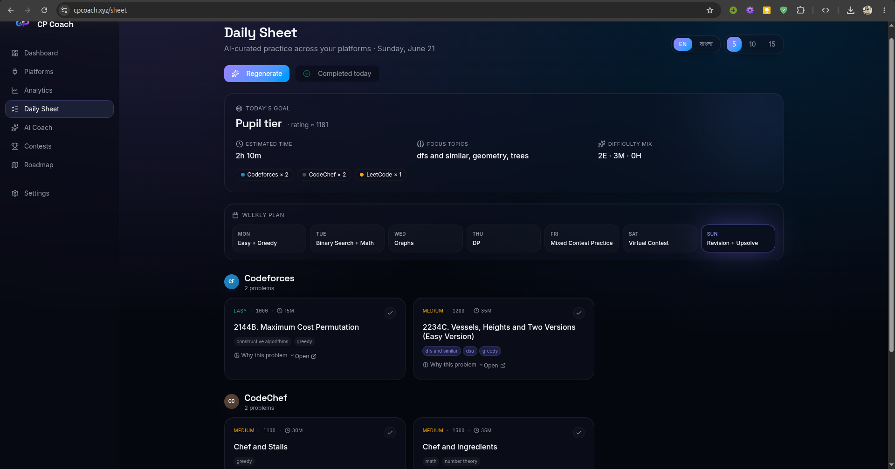Viewport: 895px width, 469px height.
Task: Set sheet size to 10 problems
Action: tap(752, 44)
